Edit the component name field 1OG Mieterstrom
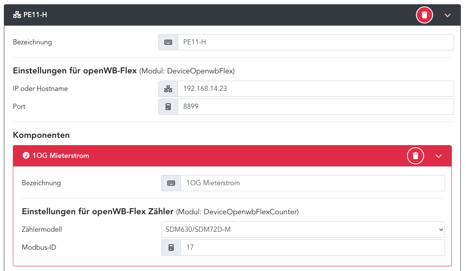 [x=312, y=183]
